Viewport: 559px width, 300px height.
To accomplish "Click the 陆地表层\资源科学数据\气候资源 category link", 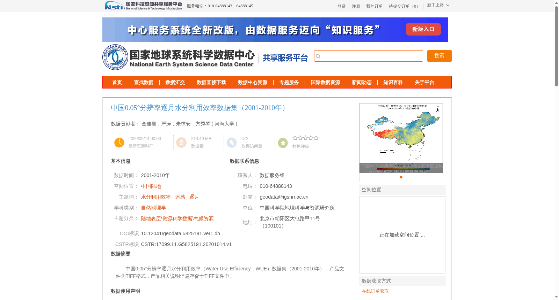I will tap(177, 219).
